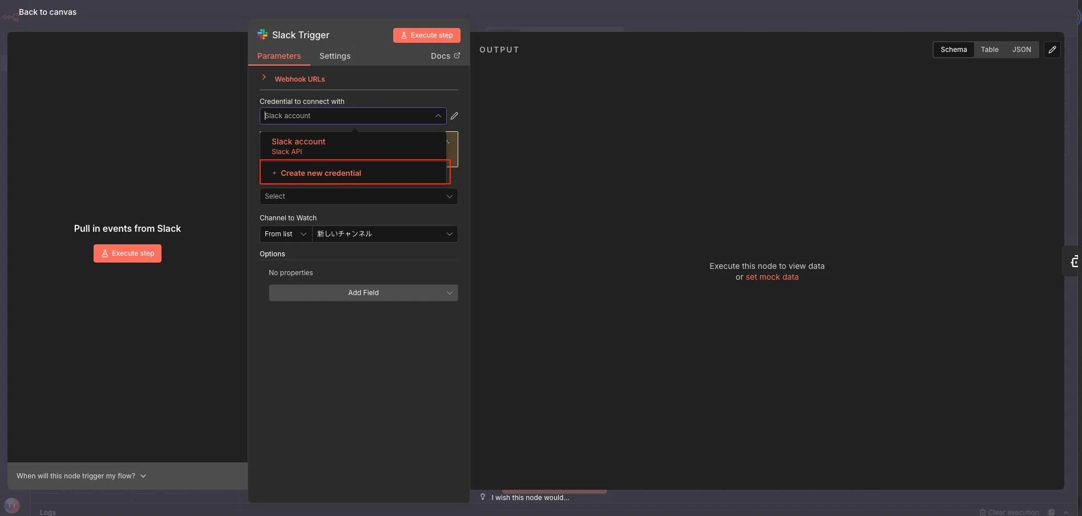This screenshot has height=516, width=1082.
Task: Open the From list mode dropdown
Action: pos(286,234)
